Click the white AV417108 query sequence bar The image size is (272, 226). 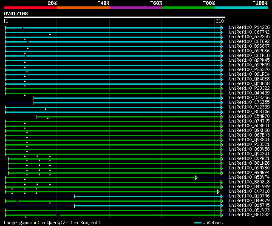click(115, 17)
